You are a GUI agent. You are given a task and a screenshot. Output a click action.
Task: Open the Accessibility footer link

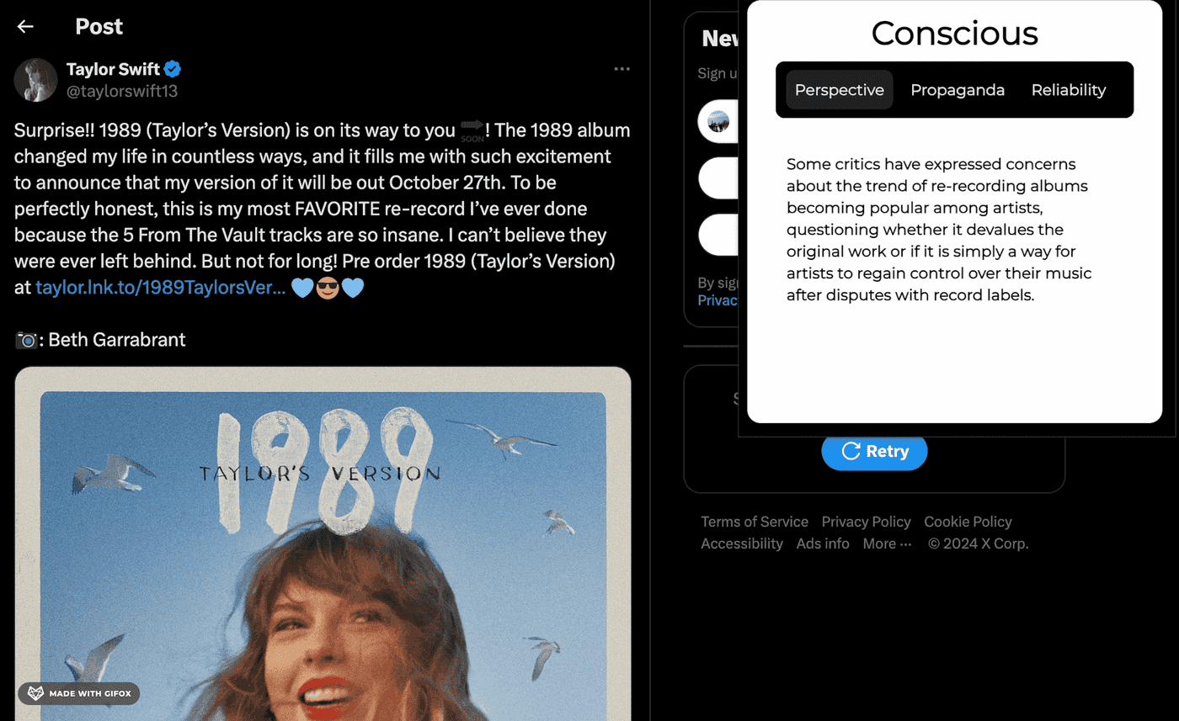(742, 543)
